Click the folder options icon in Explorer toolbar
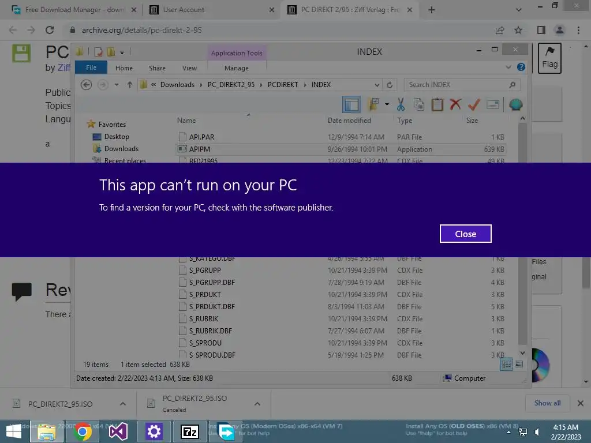Viewport: 591px width, 443px height. (373, 104)
